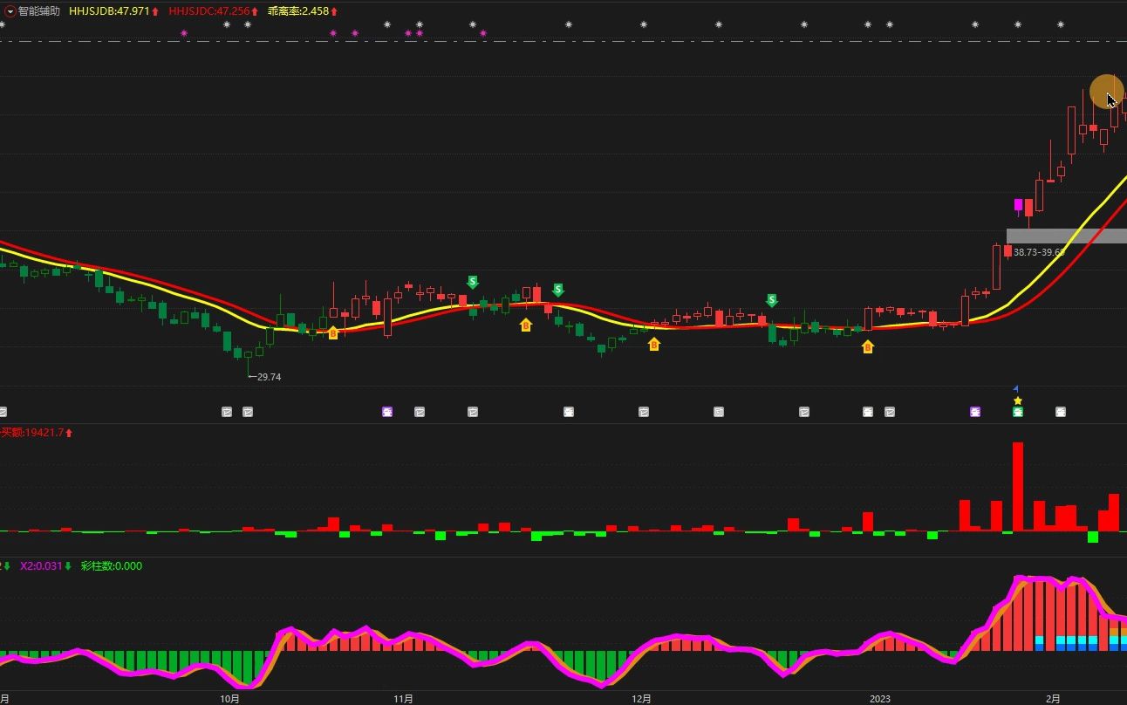Click the 2月 date axis label
Screen dimensions: 1127x705
click(1054, 699)
